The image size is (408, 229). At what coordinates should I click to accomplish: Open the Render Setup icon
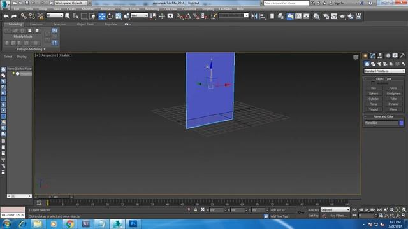326,17
